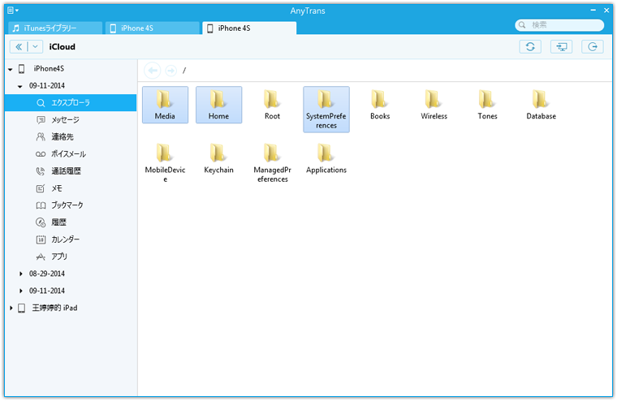617x401 pixels.
Task: Click the root path slash
Action: coord(183,71)
